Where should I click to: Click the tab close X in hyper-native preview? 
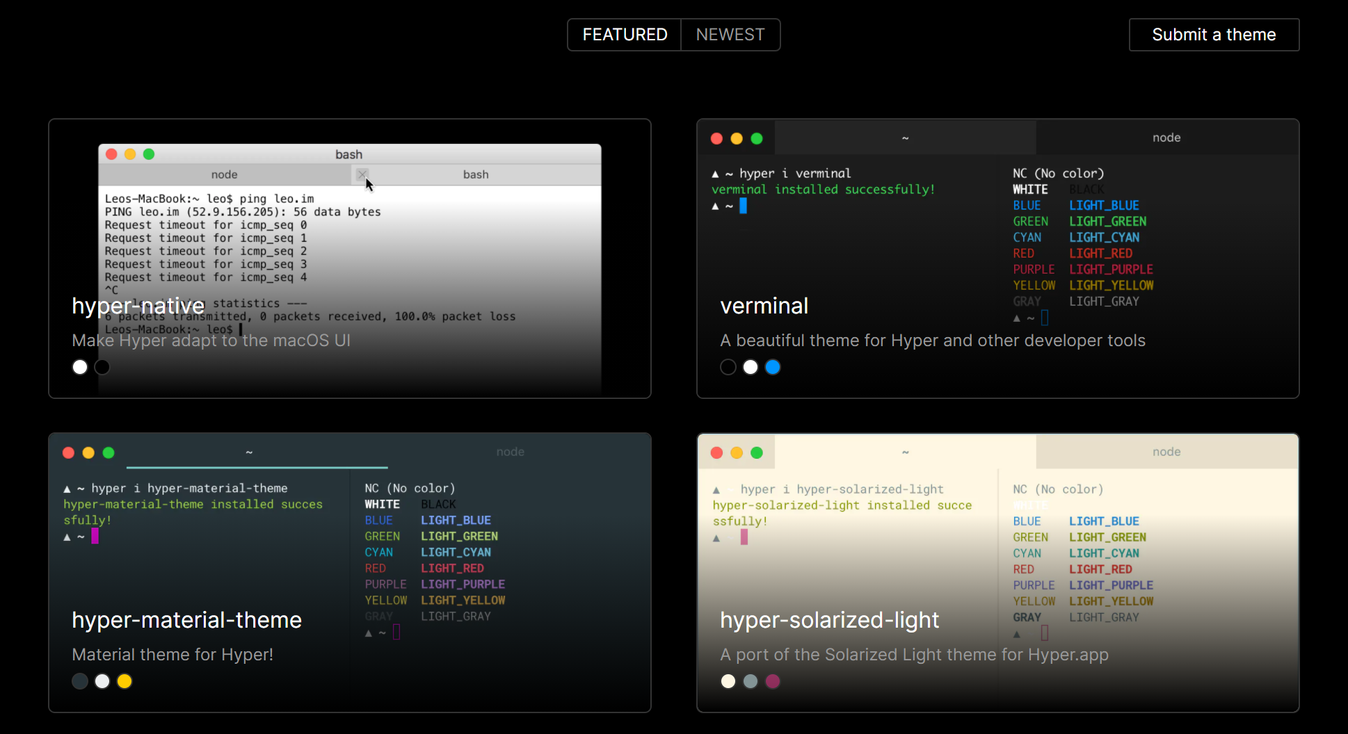pos(362,174)
